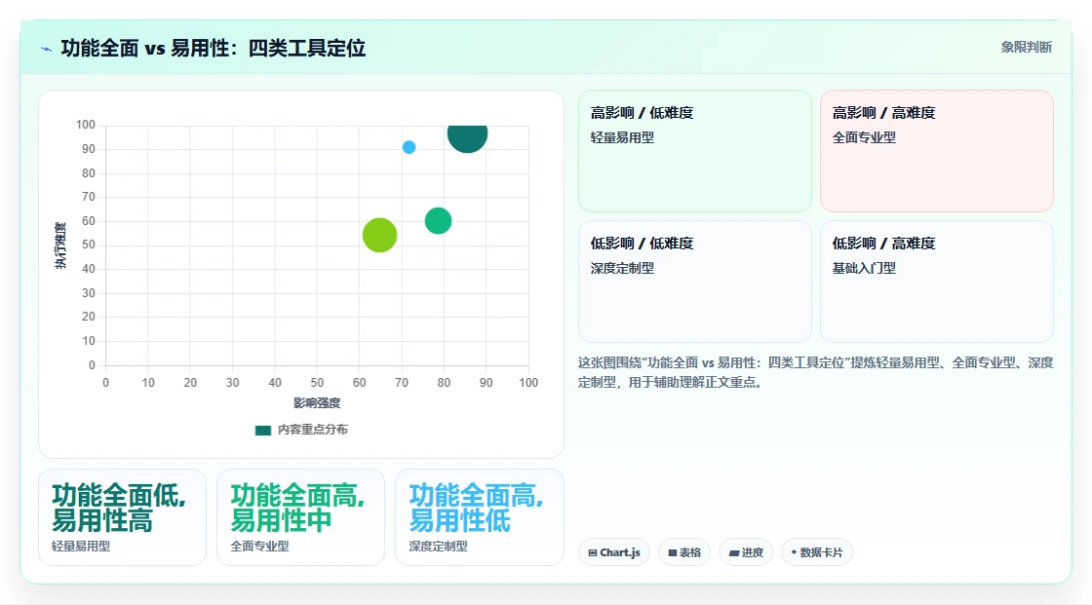This screenshot has height=605, width=1092.
Task: Click the icon inside the 表格 chip
Action: pos(673,552)
